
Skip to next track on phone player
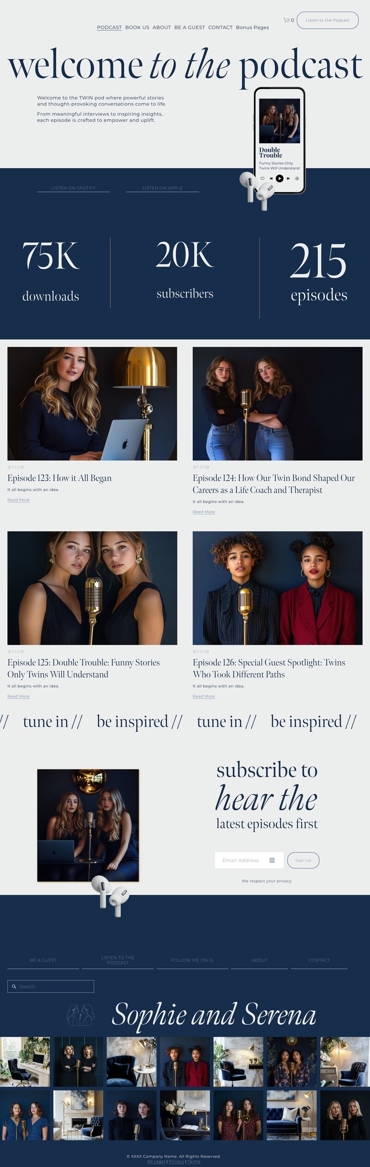pyautogui.click(x=288, y=178)
